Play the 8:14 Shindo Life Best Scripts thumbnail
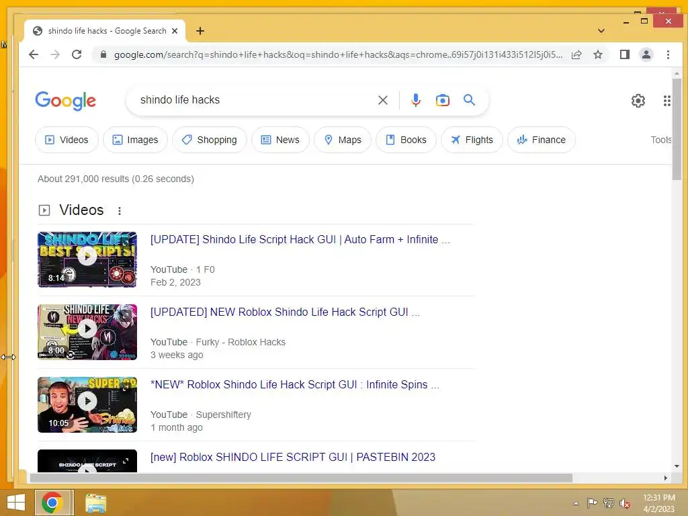This screenshot has height=516, width=688. coord(87,259)
